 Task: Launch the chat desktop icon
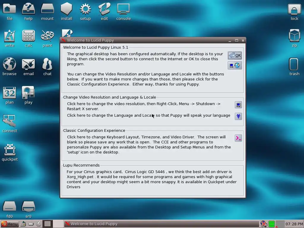(47, 67)
